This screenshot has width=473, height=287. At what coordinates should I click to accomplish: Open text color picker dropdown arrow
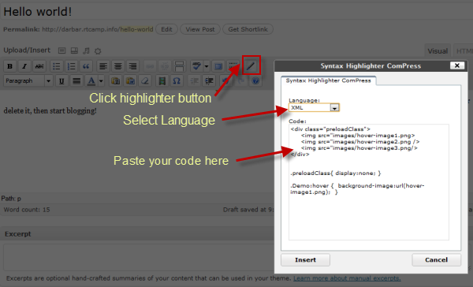(x=101, y=81)
